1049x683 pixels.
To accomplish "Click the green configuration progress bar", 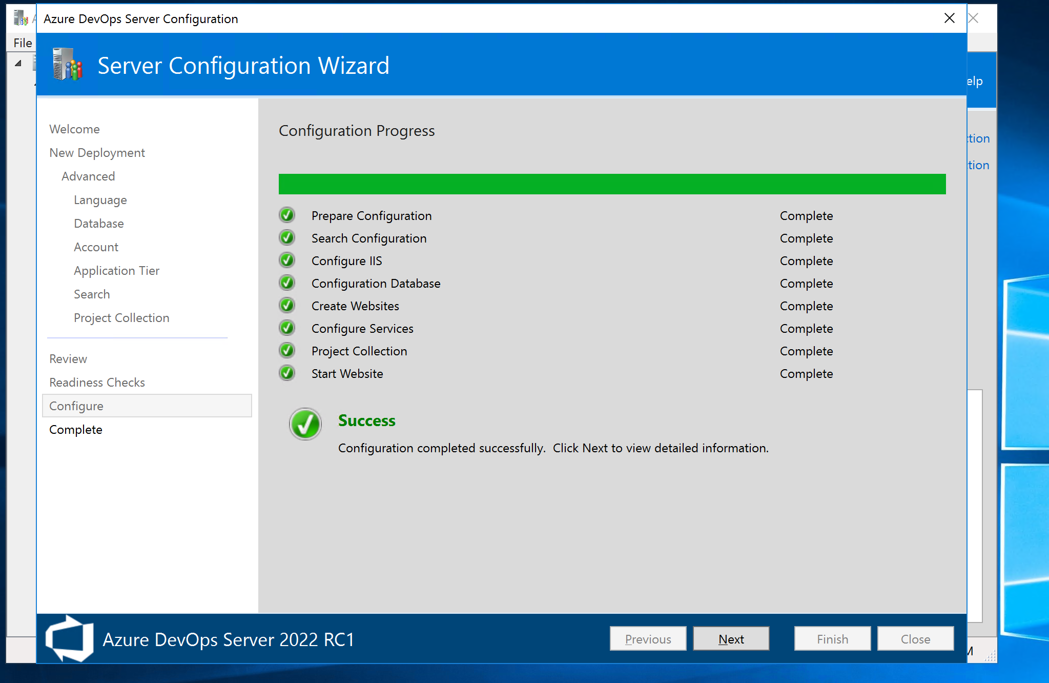I will coord(612,184).
